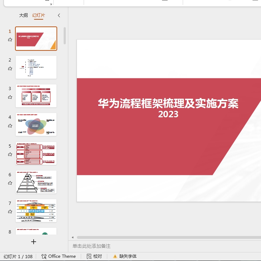Screen dimensions: 261x261
Task: Click the star icon under slide 6
Action: pyautogui.click(x=10, y=183)
